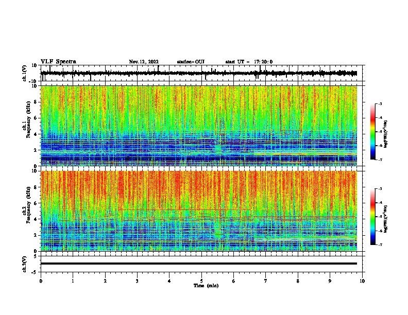Viewport: 408px width, 315px height.
Task: Click the "start UT = 17:20:0" header text
Action: click(249, 62)
